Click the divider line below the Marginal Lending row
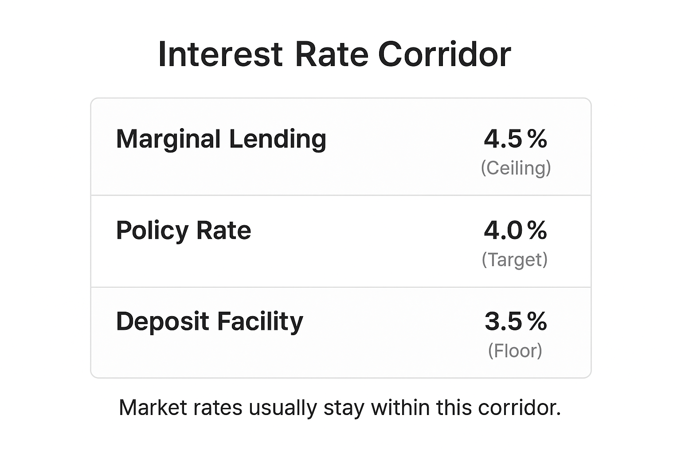681x454 pixels. 340,195
